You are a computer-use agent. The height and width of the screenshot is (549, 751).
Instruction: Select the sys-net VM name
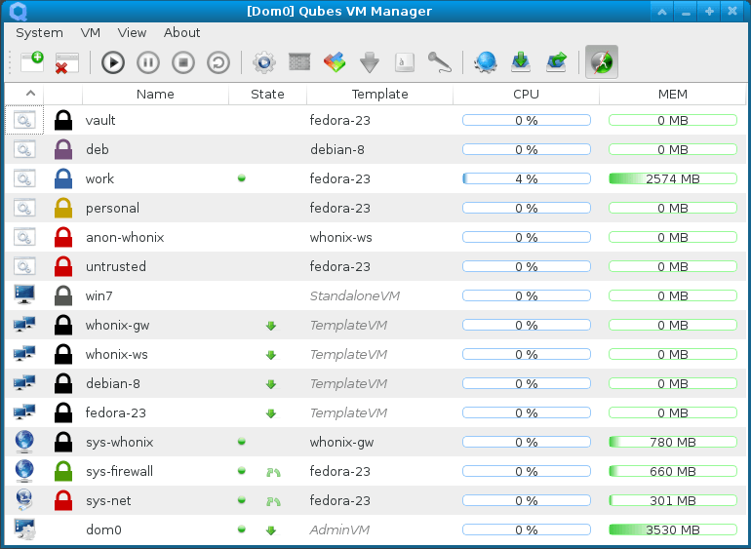[x=108, y=500]
